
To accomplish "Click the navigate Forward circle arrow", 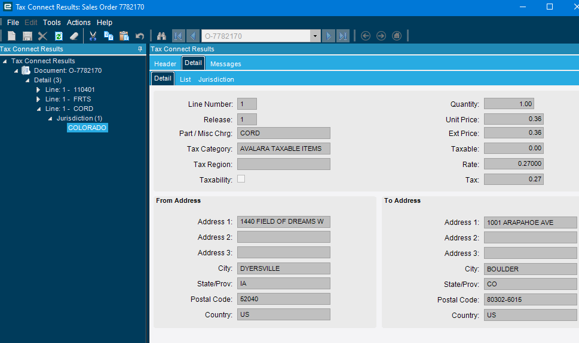I will (381, 36).
